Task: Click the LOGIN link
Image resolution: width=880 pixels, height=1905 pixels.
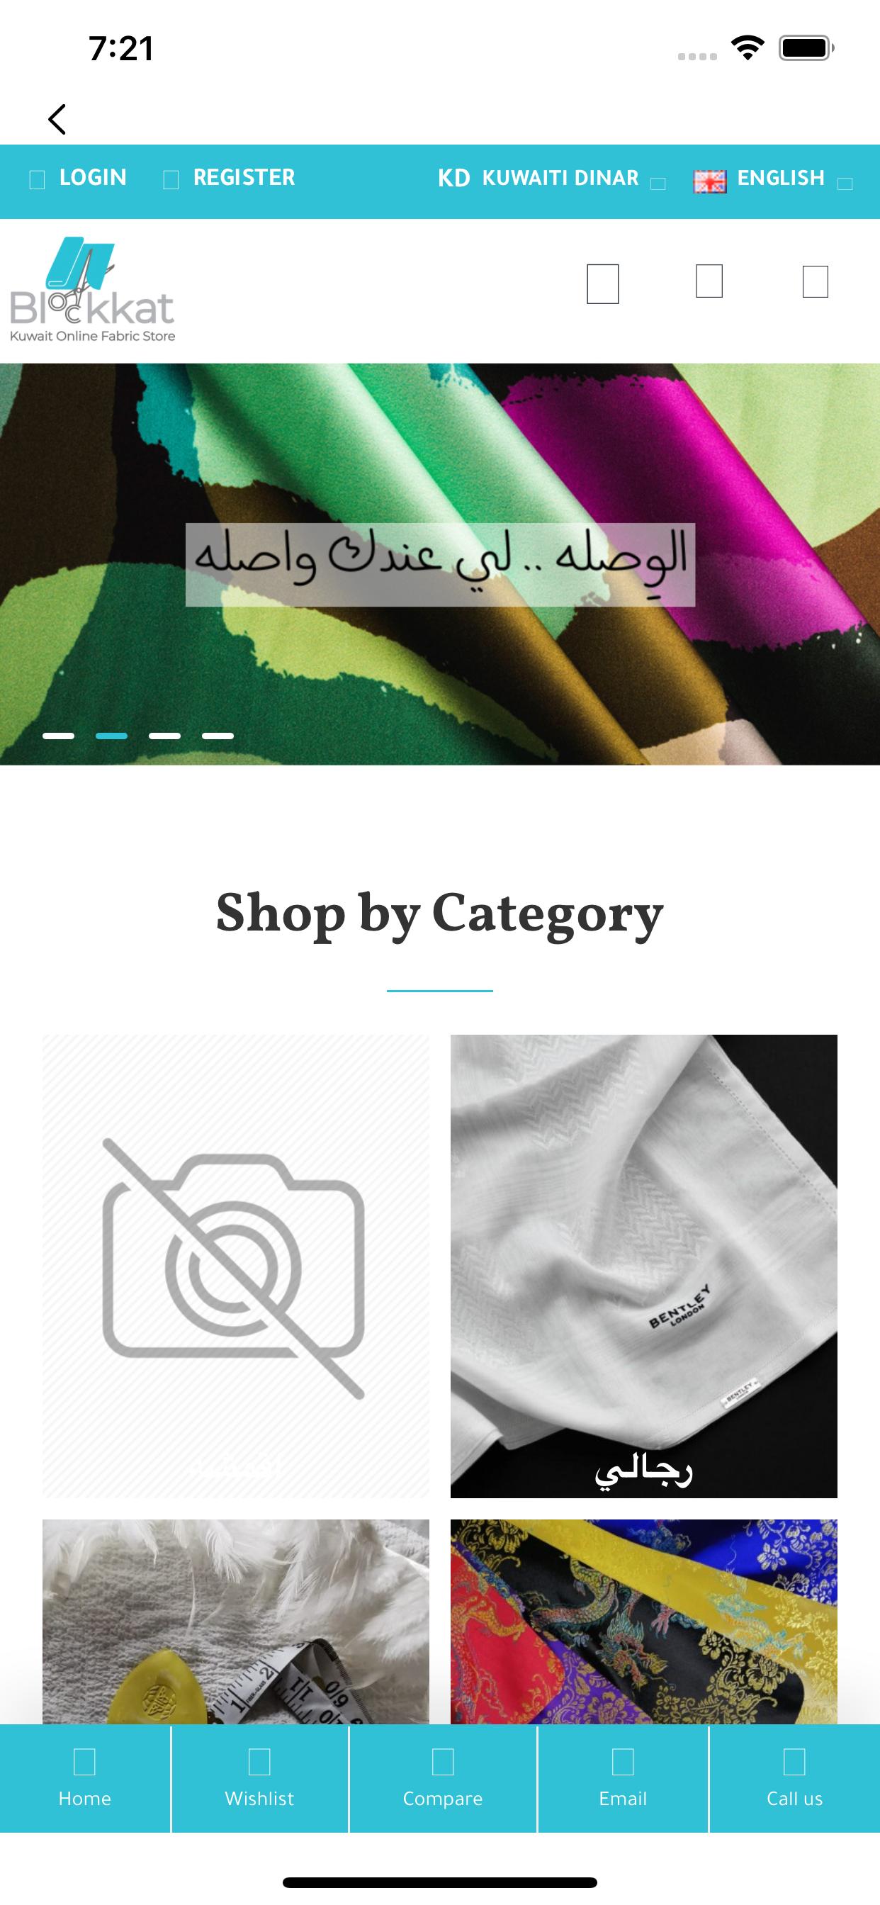Action: pyautogui.click(x=92, y=177)
